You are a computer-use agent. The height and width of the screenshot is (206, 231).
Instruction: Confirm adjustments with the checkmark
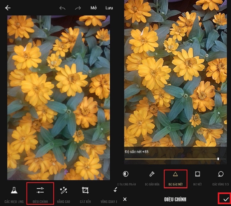226,199
